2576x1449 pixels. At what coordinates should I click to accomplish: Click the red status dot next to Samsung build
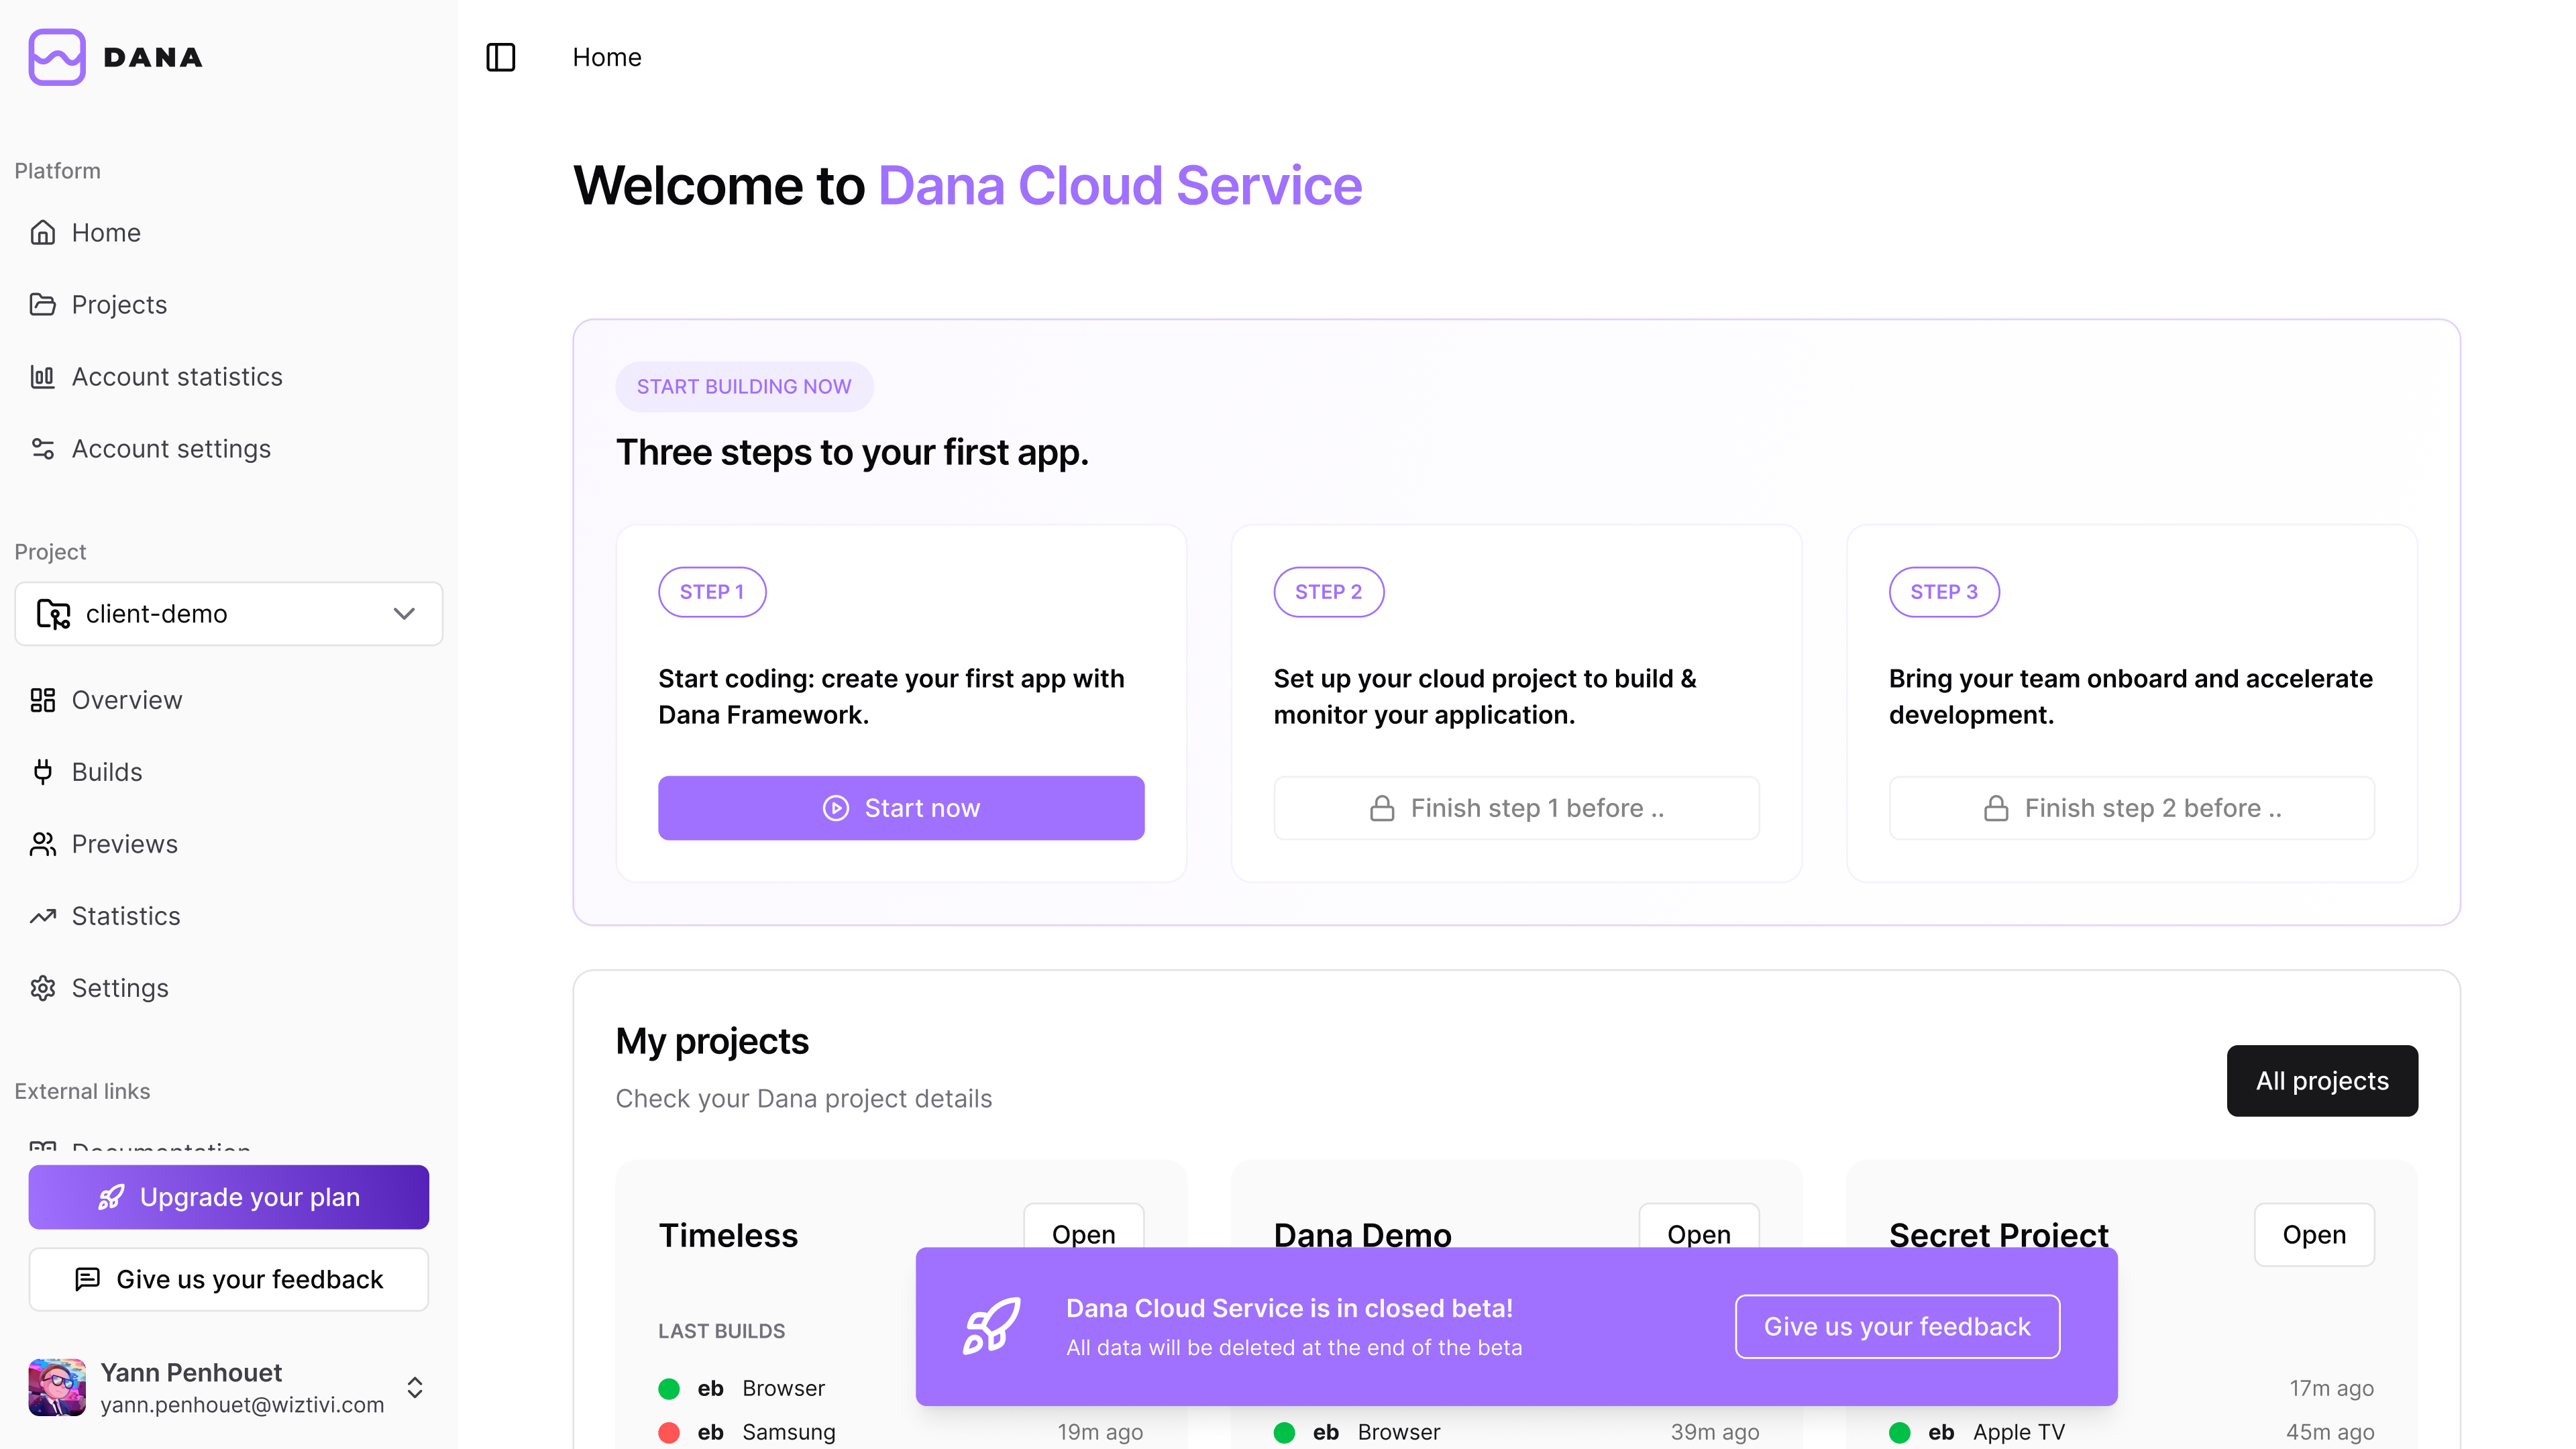click(x=670, y=1432)
